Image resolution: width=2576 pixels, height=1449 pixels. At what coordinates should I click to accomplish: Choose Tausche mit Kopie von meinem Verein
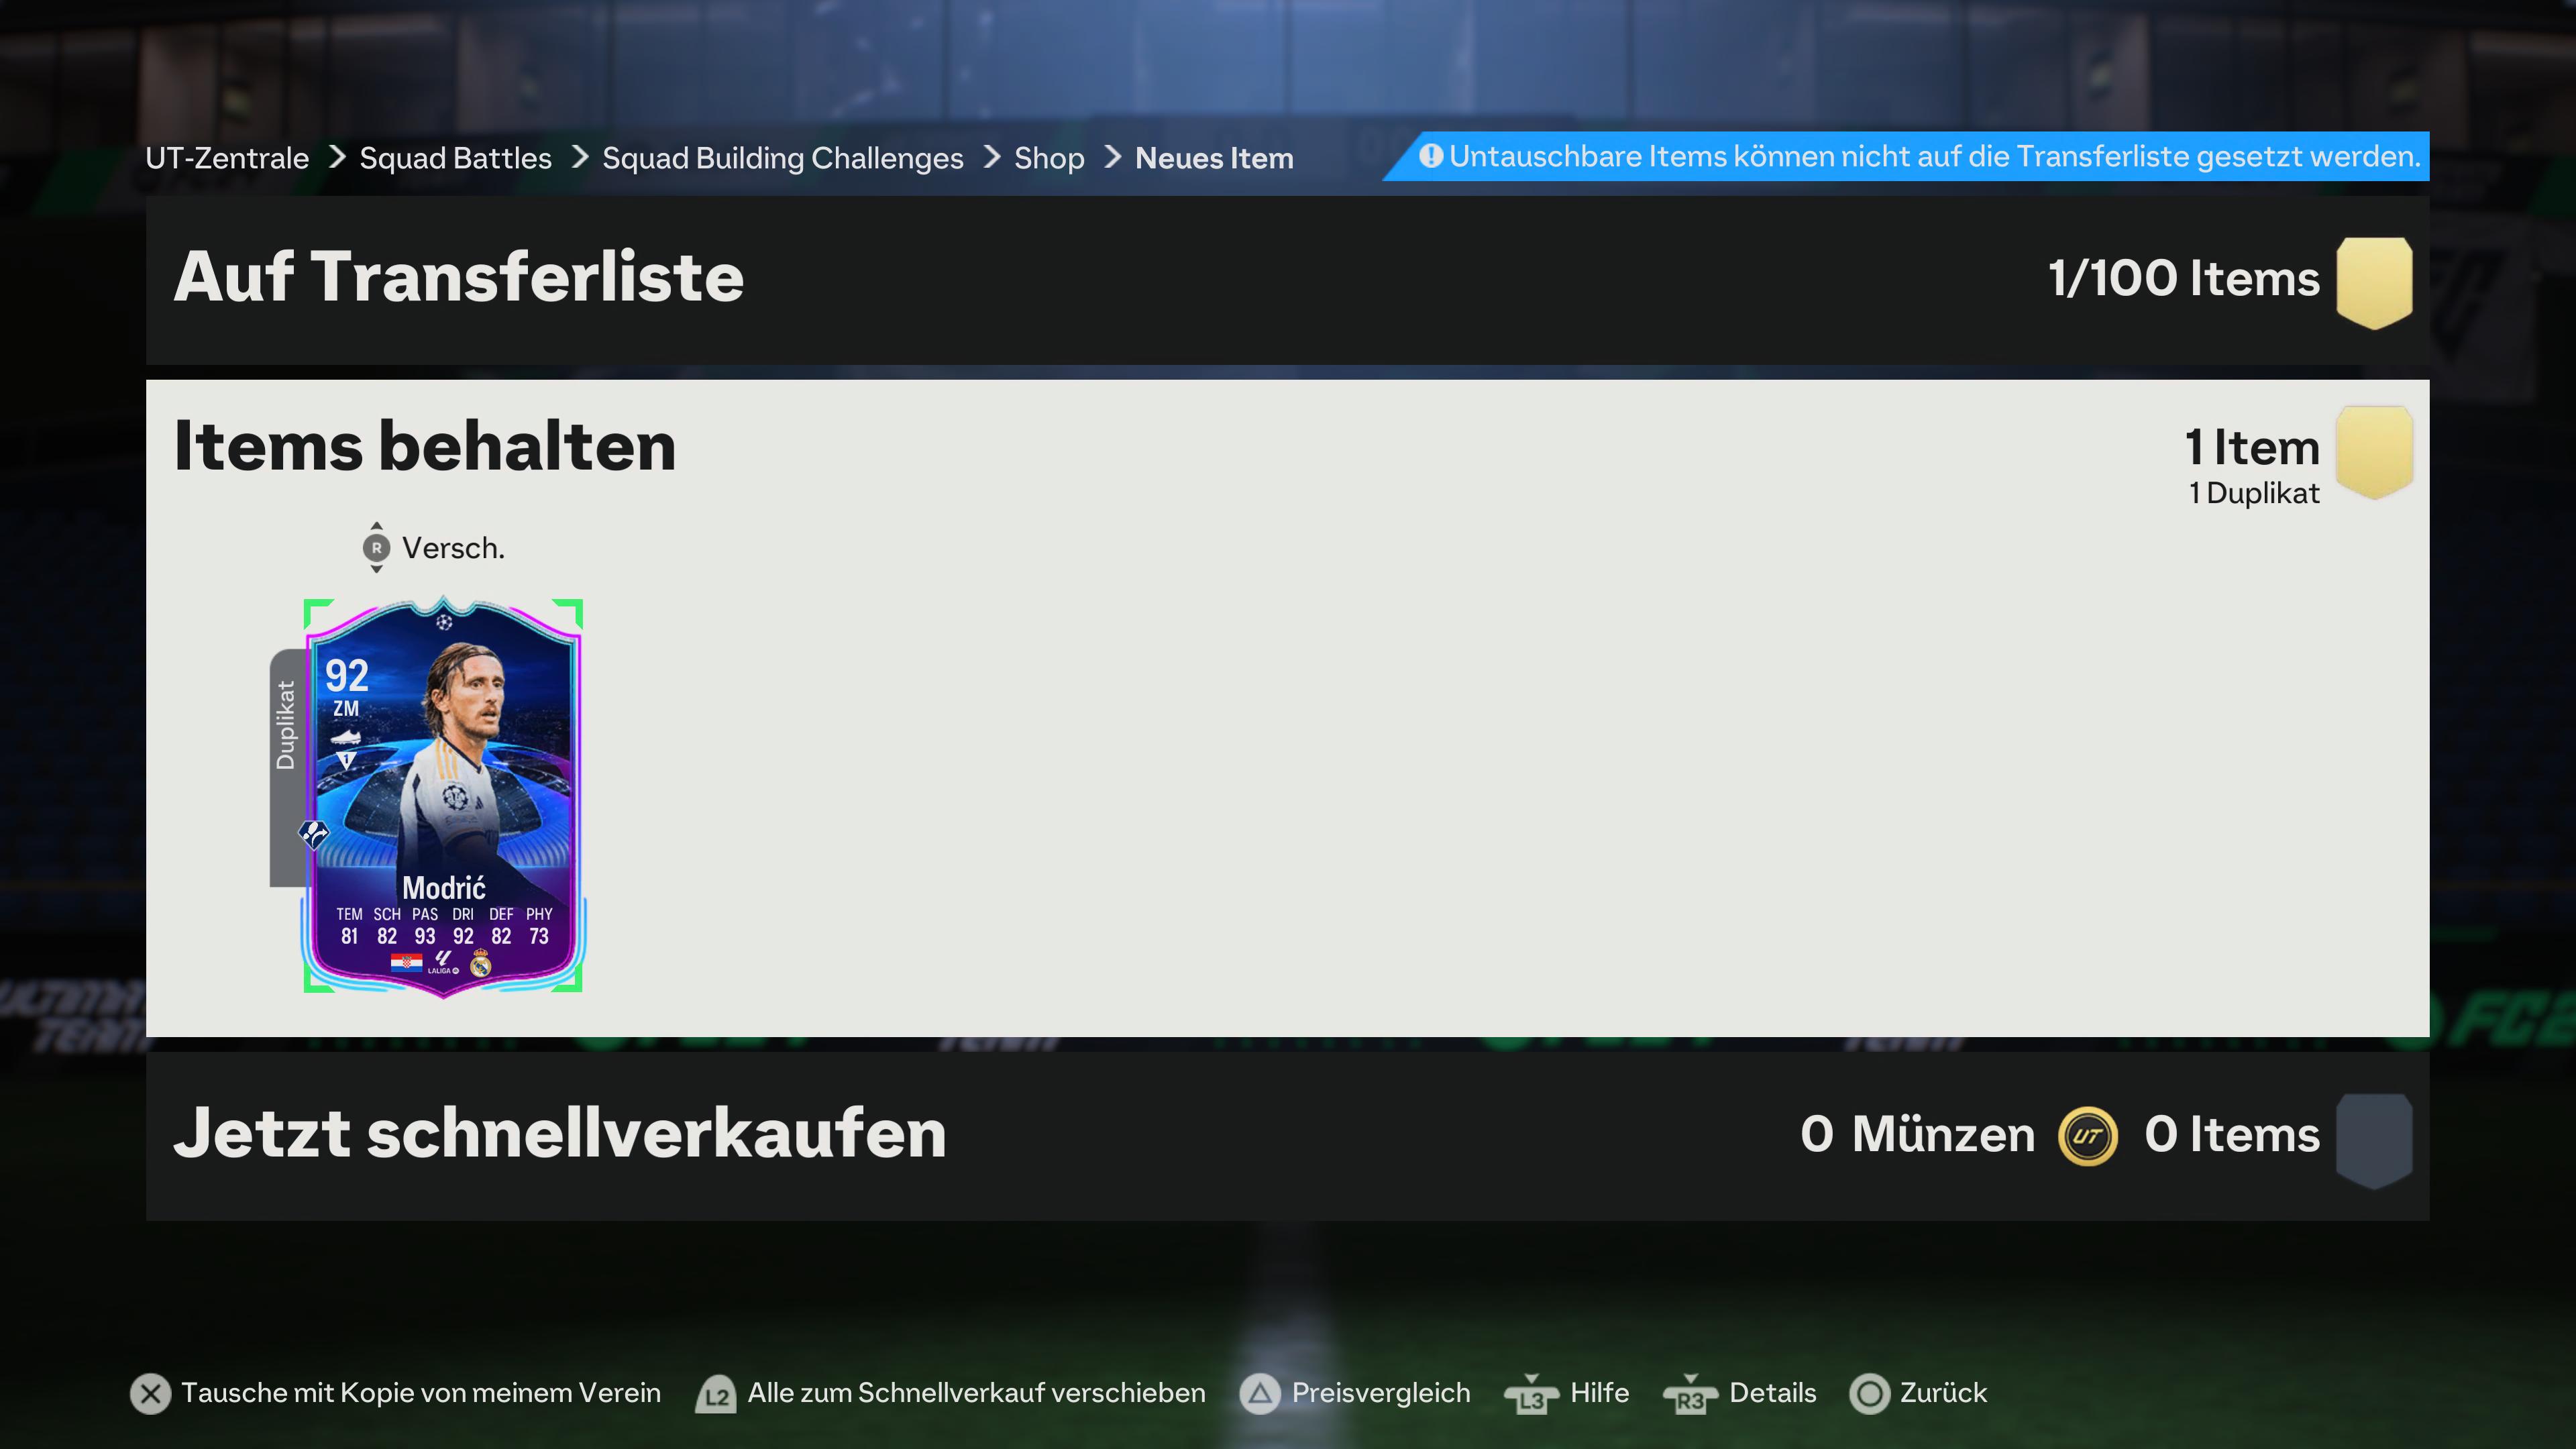[421, 1393]
